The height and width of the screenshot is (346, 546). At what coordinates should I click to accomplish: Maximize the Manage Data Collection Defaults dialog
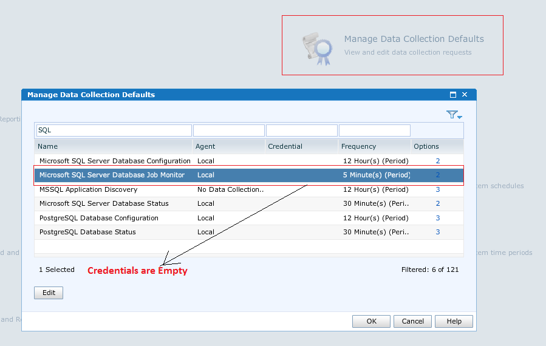[x=453, y=95]
